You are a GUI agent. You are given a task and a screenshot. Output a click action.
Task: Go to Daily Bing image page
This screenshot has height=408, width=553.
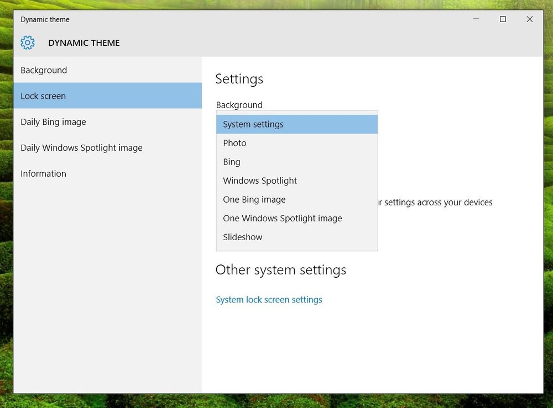[53, 122]
